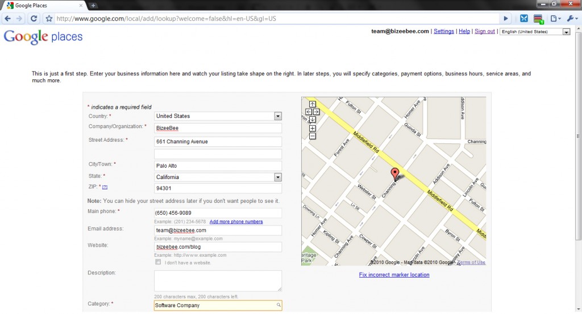Click the Google Places logo
The width and height of the screenshot is (582, 314).
coord(43,37)
